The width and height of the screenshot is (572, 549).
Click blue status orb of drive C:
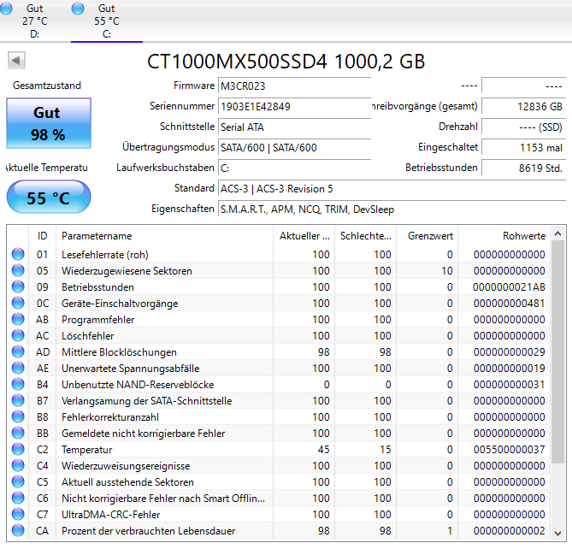(x=78, y=9)
